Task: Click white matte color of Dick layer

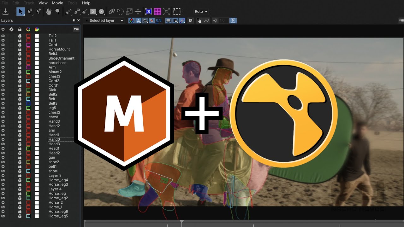Action: point(37,90)
